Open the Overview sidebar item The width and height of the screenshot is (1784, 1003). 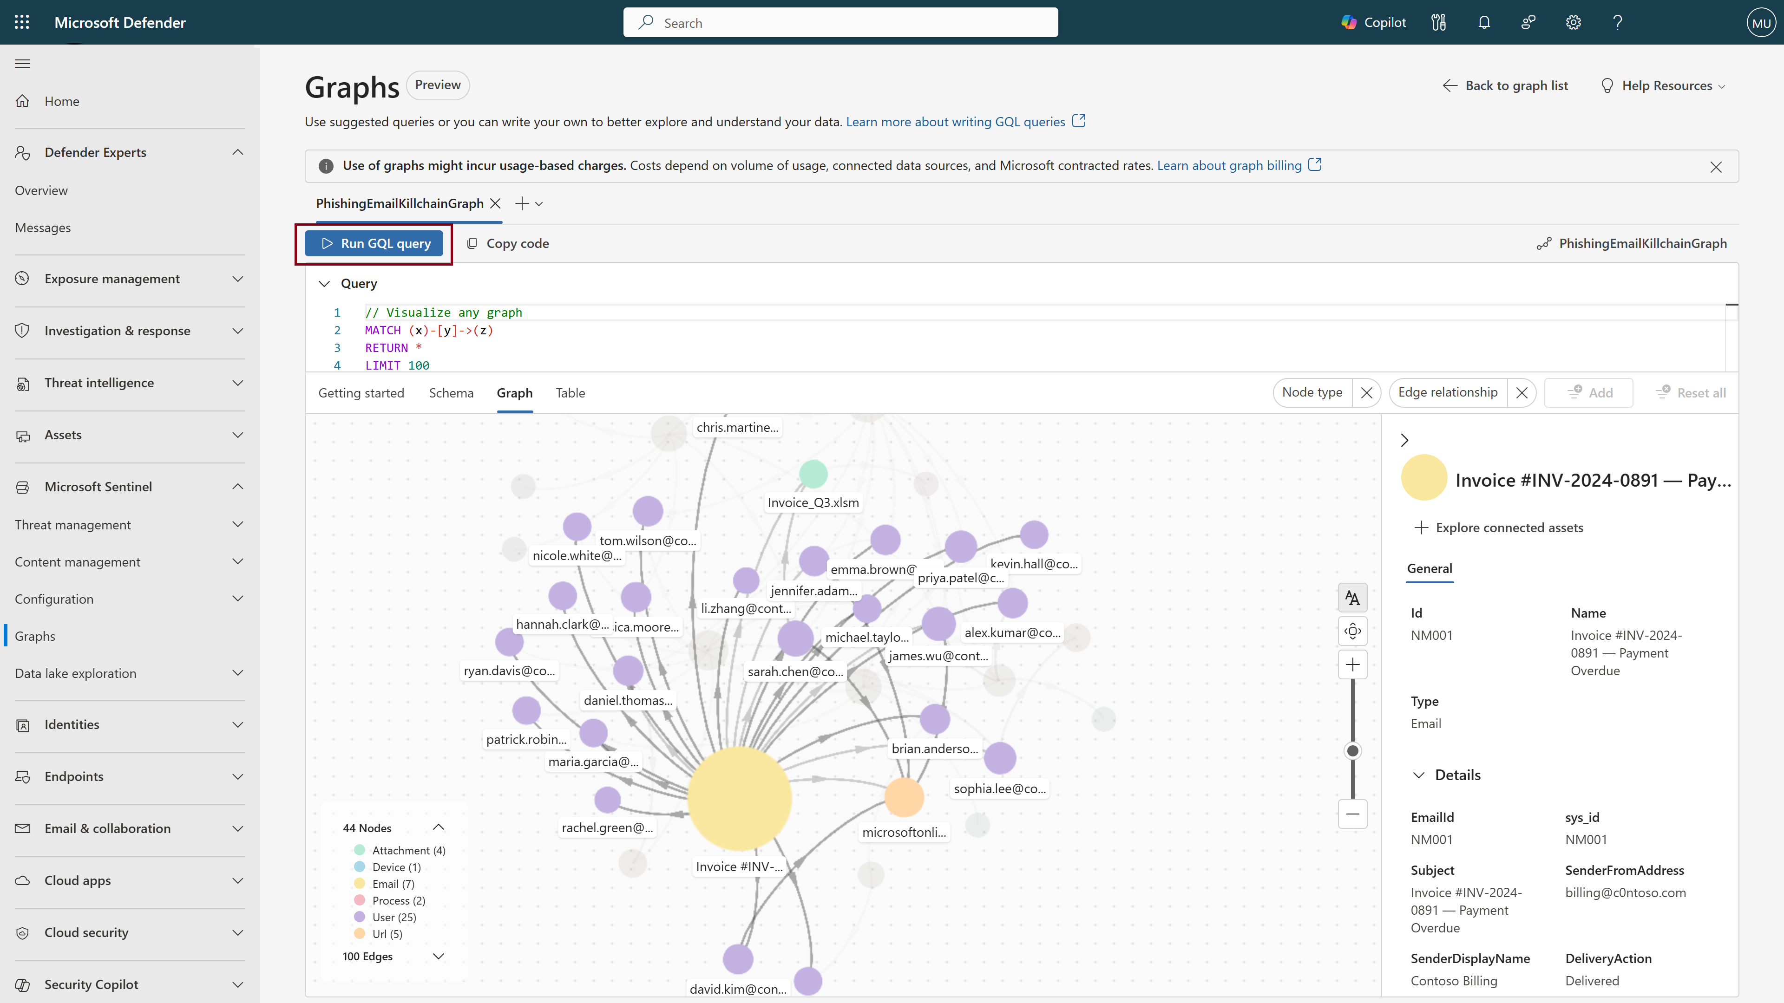pos(41,190)
